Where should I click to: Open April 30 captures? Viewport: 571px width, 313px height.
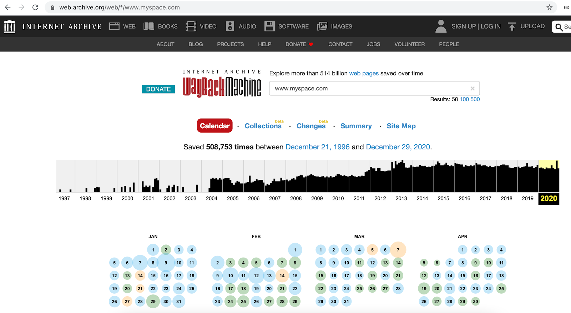click(475, 301)
